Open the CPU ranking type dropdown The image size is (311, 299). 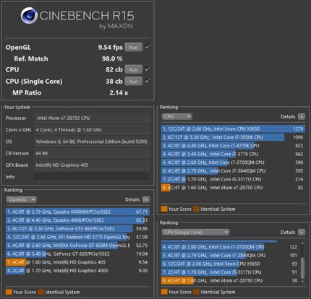coord(177,117)
